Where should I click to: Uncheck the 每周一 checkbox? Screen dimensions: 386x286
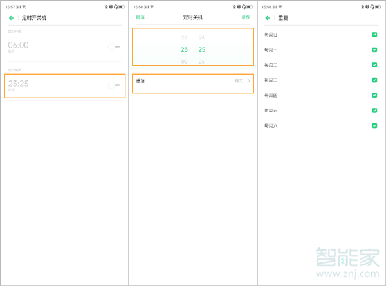tap(374, 49)
